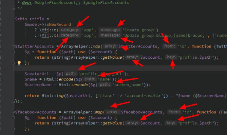Collapse the $g function fold under $facebookAccounts
The width and height of the screenshot is (227, 135).
click(13, 118)
